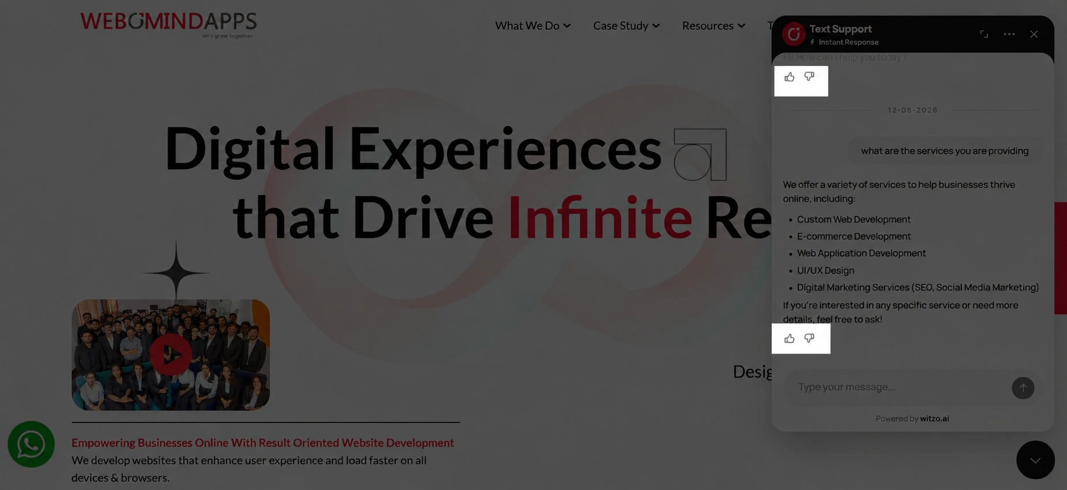Screen dimensions: 1067x490
Task: Click 'Custom Web Development' in chat reply
Action: pos(854,220)
